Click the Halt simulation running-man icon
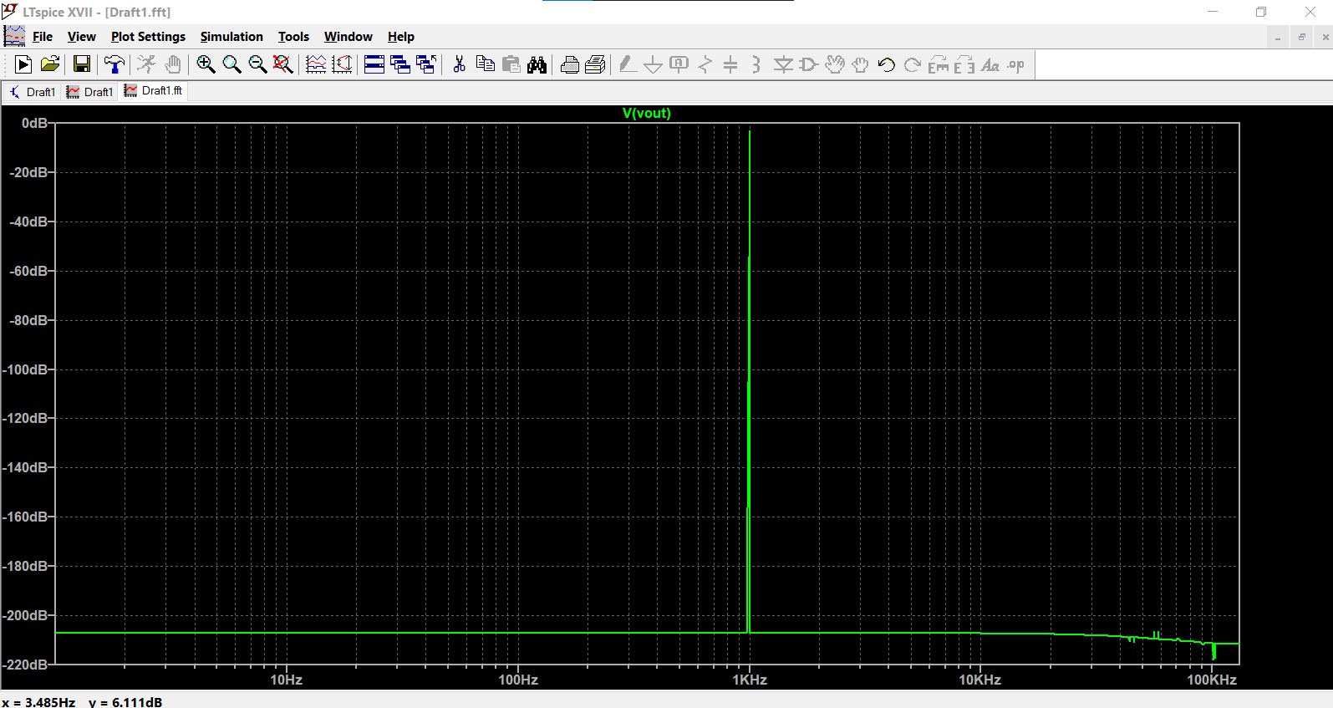The width and height of the screenshot is (1333, 708). (146, 64)
